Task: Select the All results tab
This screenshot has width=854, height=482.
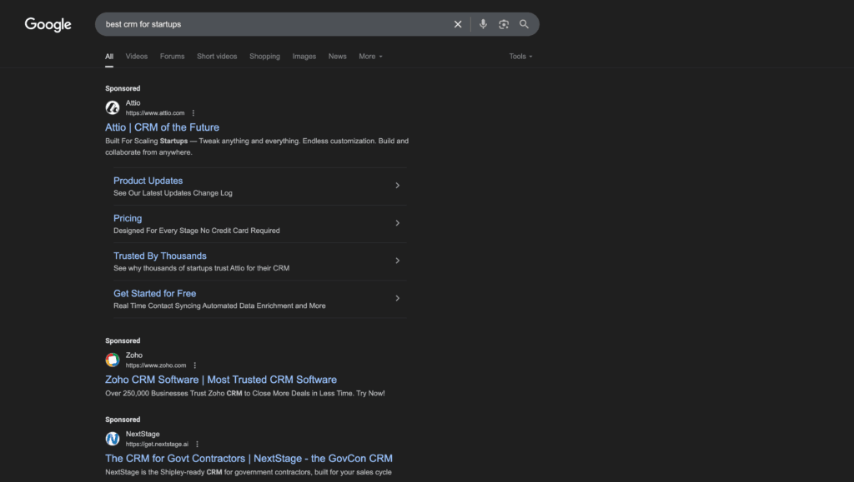Action: (x=109, y=57)
